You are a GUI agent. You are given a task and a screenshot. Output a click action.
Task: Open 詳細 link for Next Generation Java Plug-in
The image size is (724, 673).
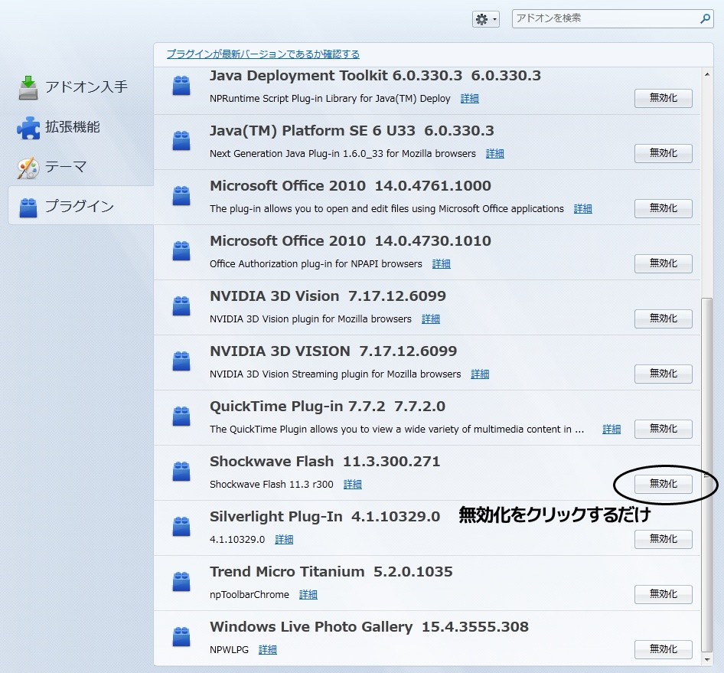coord(495,153)
